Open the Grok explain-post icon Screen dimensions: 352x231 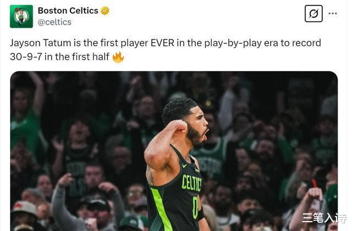click(x=313, y=14)
